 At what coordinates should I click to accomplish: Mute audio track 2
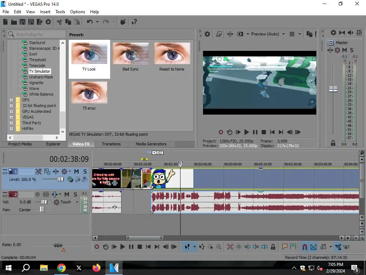tap(67, 194)
